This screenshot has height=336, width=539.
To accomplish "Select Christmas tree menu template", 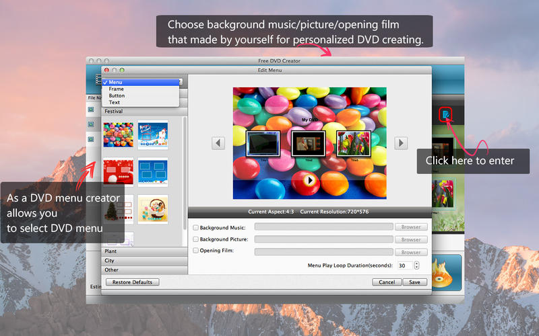I will [119, 210].
